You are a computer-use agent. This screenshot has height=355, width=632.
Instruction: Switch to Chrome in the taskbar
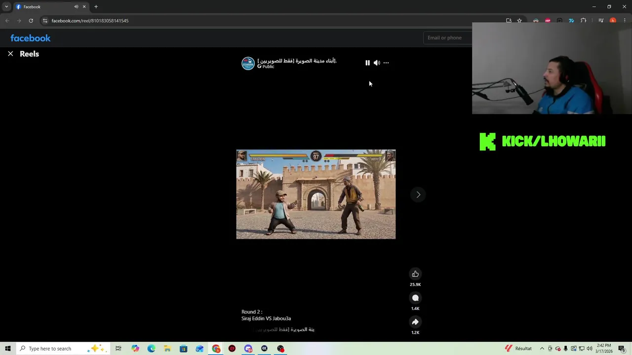point(216,349)
